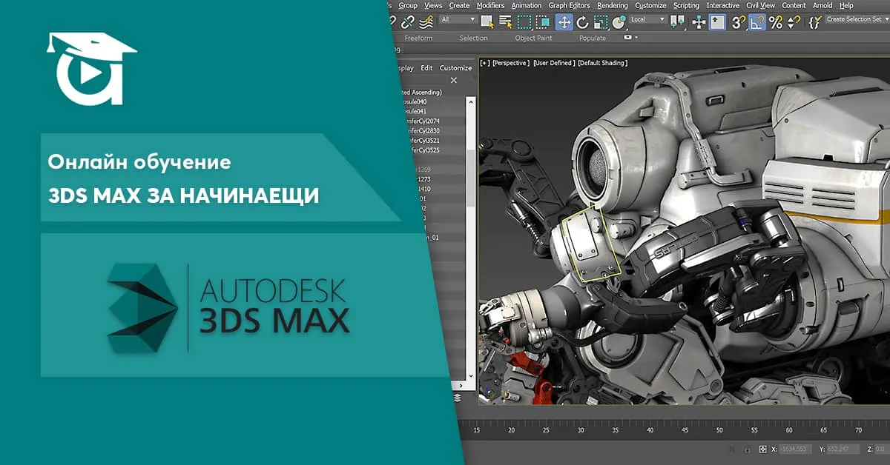Clear the Scene Explorer search filter

coord(454,80)
